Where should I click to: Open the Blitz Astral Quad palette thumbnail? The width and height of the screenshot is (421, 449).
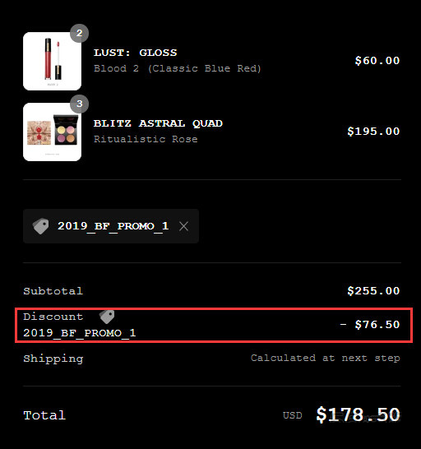point(52,132)
